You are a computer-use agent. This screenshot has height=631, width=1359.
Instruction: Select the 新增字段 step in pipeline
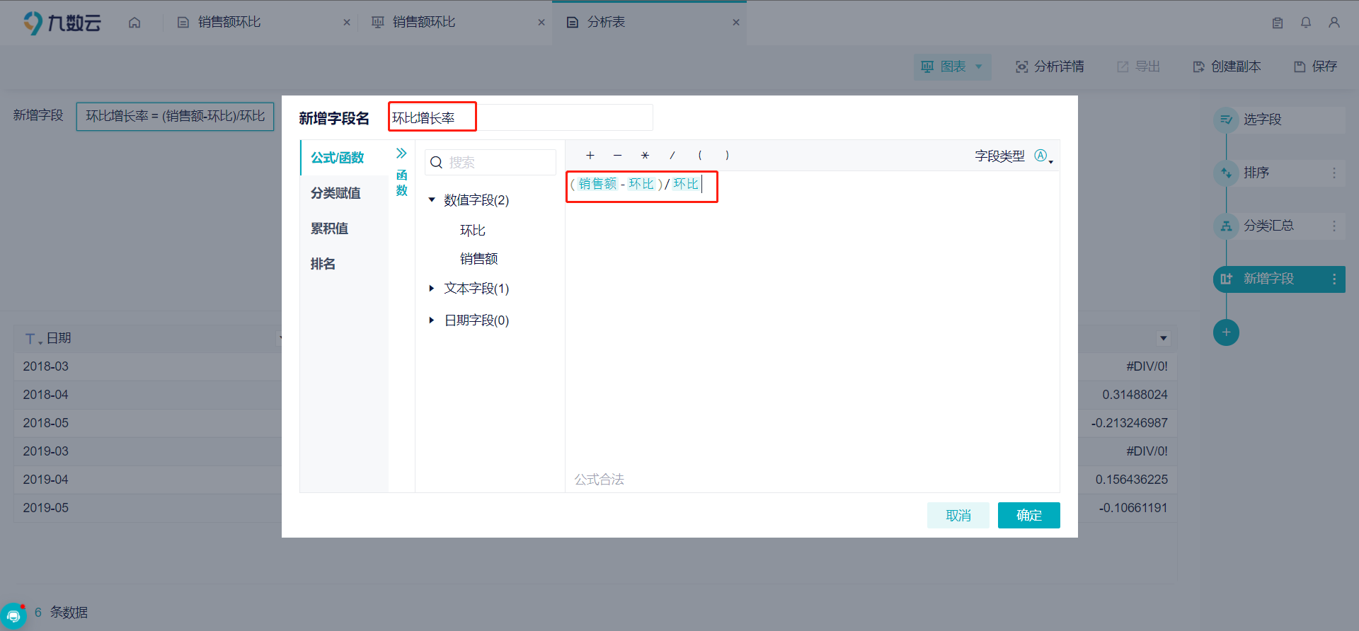[1279, 279]
